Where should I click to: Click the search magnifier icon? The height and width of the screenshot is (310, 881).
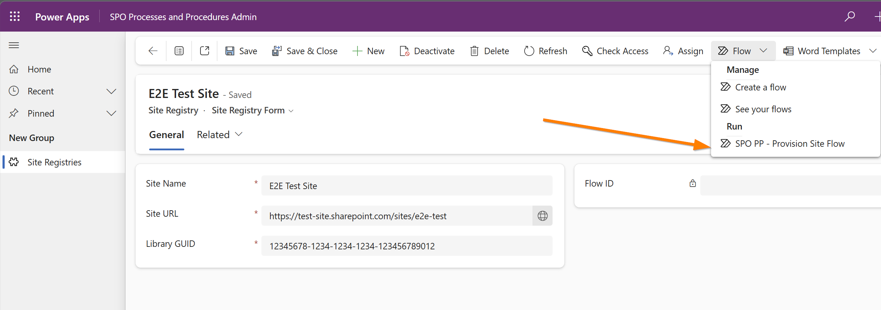click(x=849, y=17)
